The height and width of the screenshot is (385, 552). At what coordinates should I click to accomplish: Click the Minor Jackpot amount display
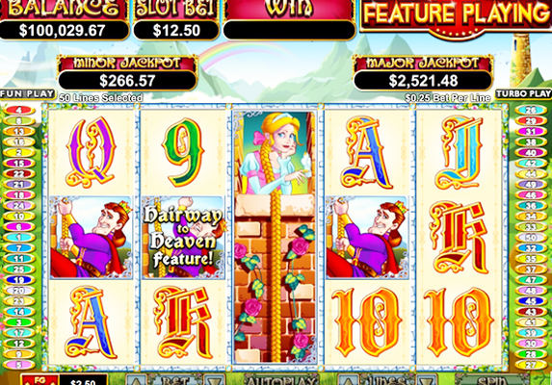tap(127, 81)
